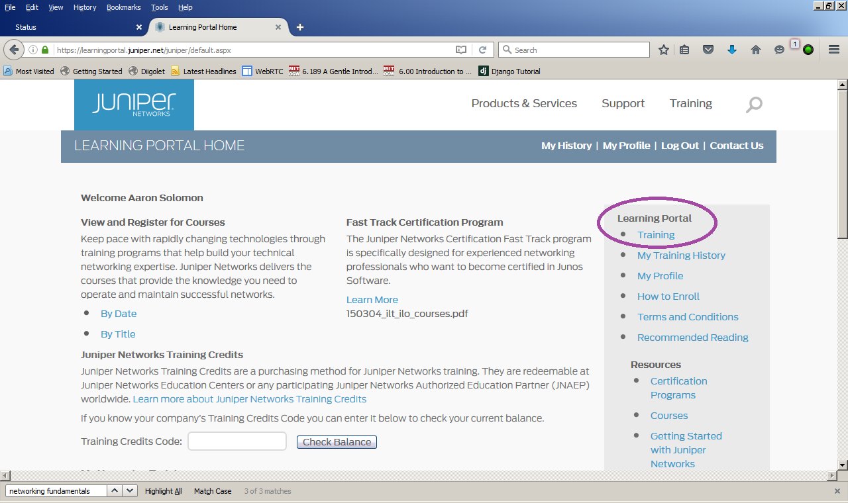Jump to previous find match arrow
Viewport: 848px width, 503px height.
(114, 491)
